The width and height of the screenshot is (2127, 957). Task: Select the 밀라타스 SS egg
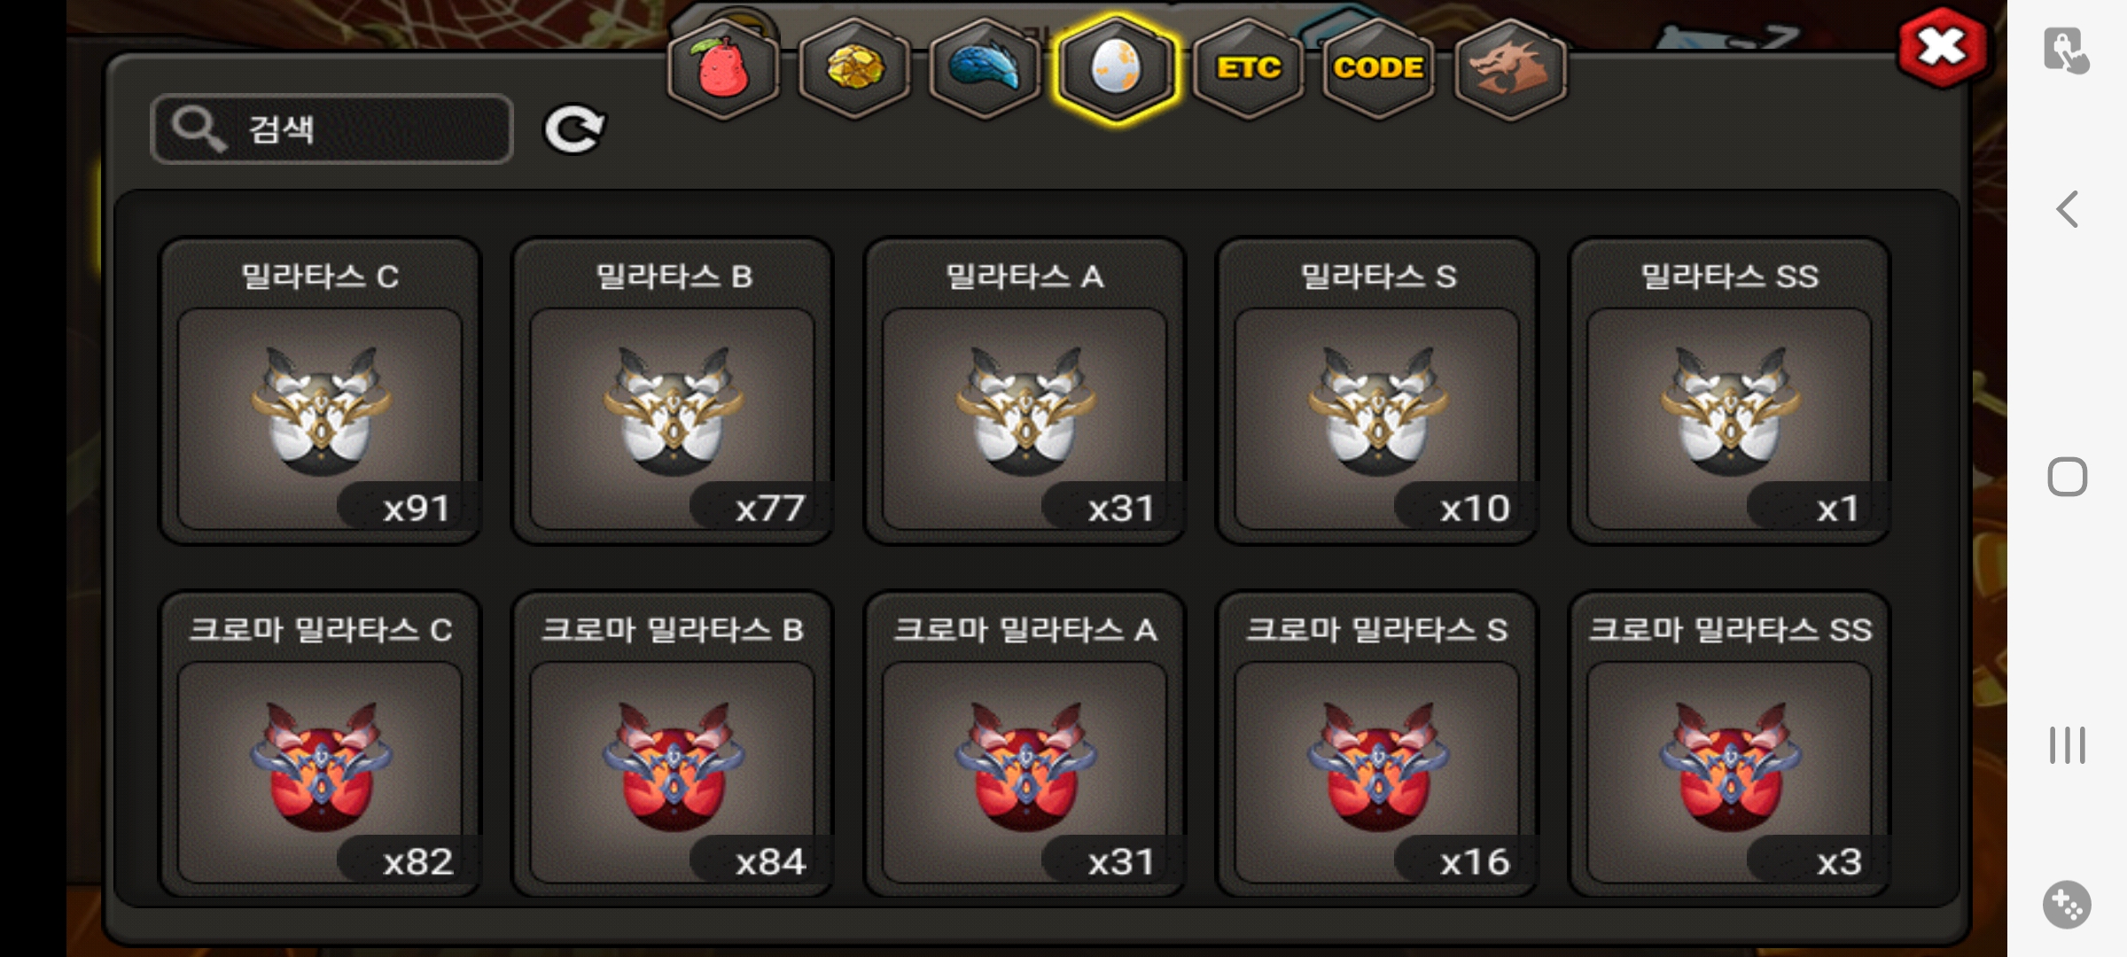[1729, 391]
